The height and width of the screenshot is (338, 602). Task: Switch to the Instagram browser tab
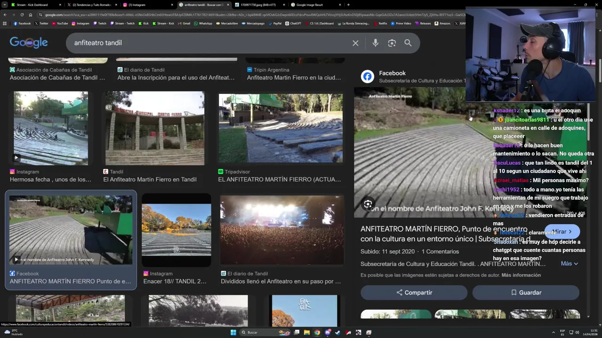click(x=148, y=5)
